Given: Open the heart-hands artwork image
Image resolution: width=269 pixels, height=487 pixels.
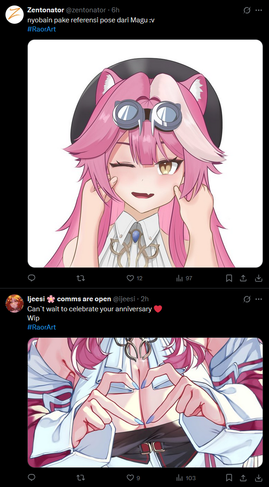Looking at the screenshot, I should pyautogui.click(x=145, y=403).
